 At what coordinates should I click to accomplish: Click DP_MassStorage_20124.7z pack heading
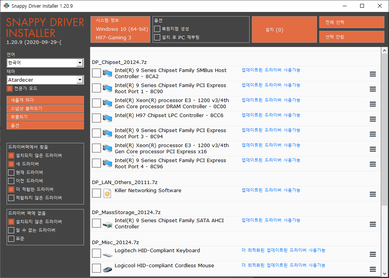[126, 212]
